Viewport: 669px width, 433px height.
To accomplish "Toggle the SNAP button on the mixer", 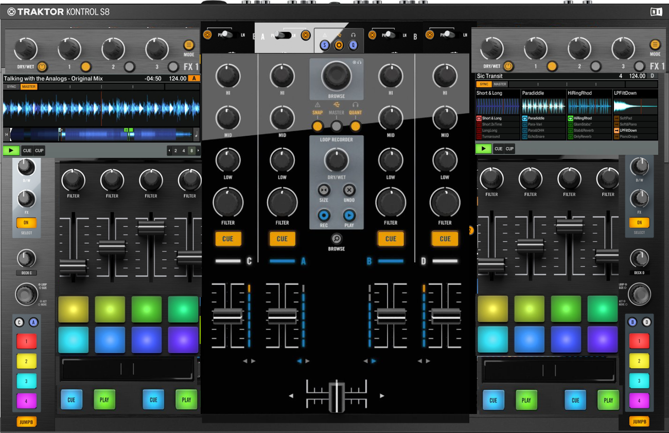I will (317, 125).
